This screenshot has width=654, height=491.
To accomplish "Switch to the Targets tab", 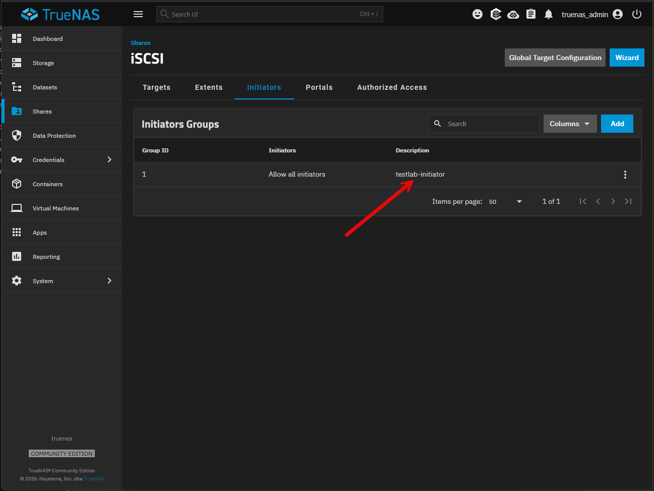I will coord(156,87).
